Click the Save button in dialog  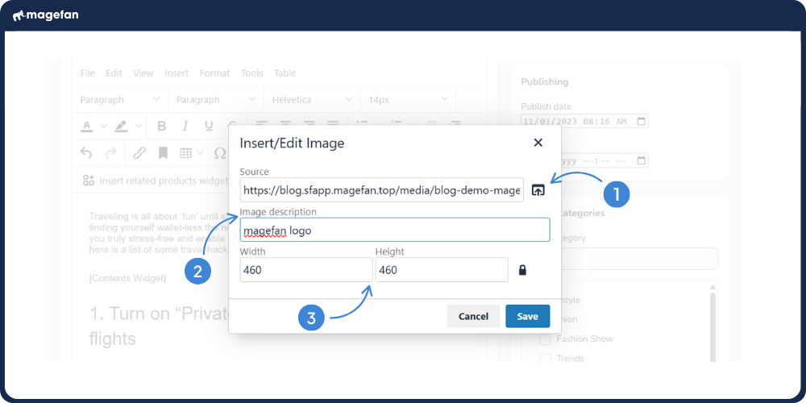[527, 316]
